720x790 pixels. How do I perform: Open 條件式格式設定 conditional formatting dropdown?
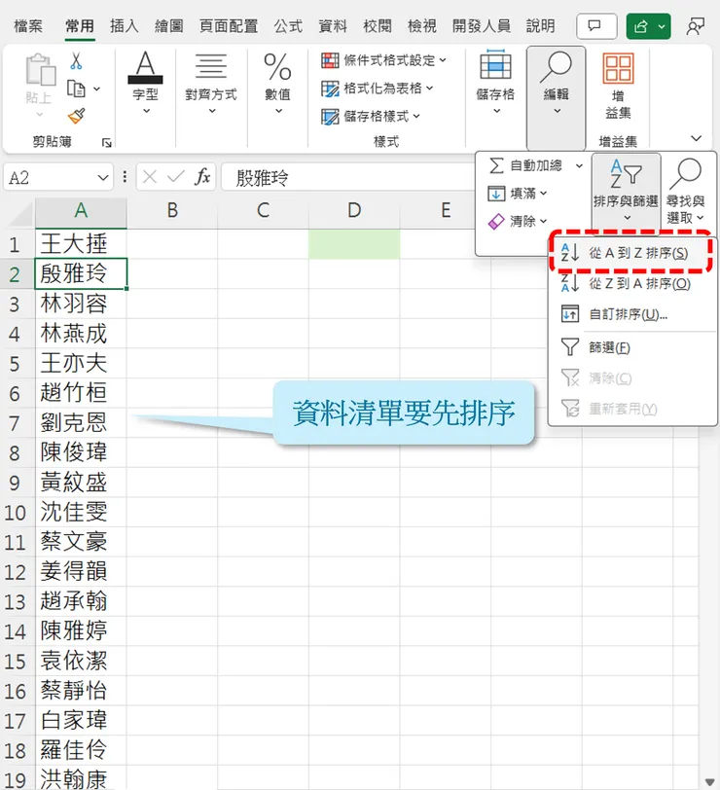(383, 60)
